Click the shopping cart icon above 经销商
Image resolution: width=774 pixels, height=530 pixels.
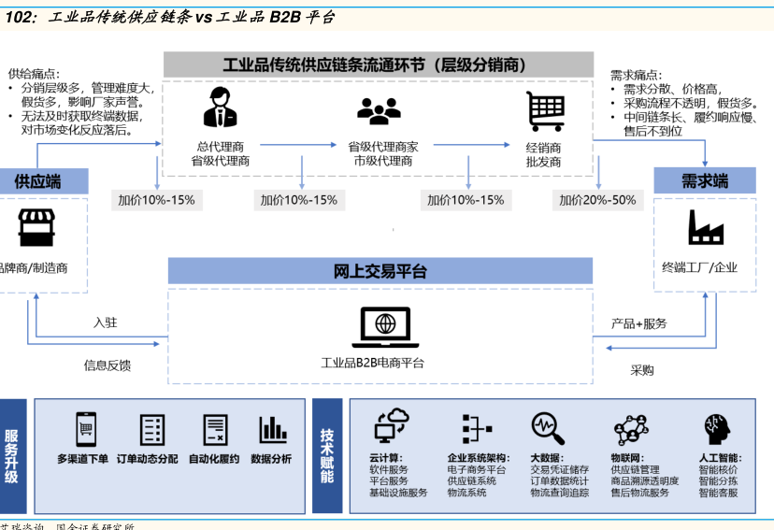(x=544, y=111)
